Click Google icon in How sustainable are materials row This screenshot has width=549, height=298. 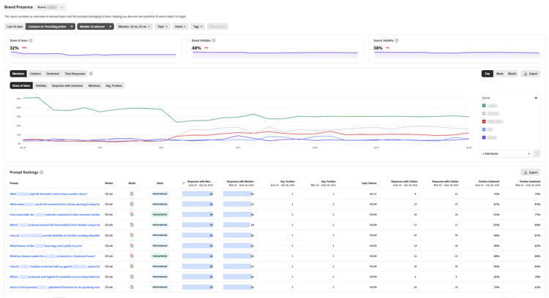pos(132,215)
